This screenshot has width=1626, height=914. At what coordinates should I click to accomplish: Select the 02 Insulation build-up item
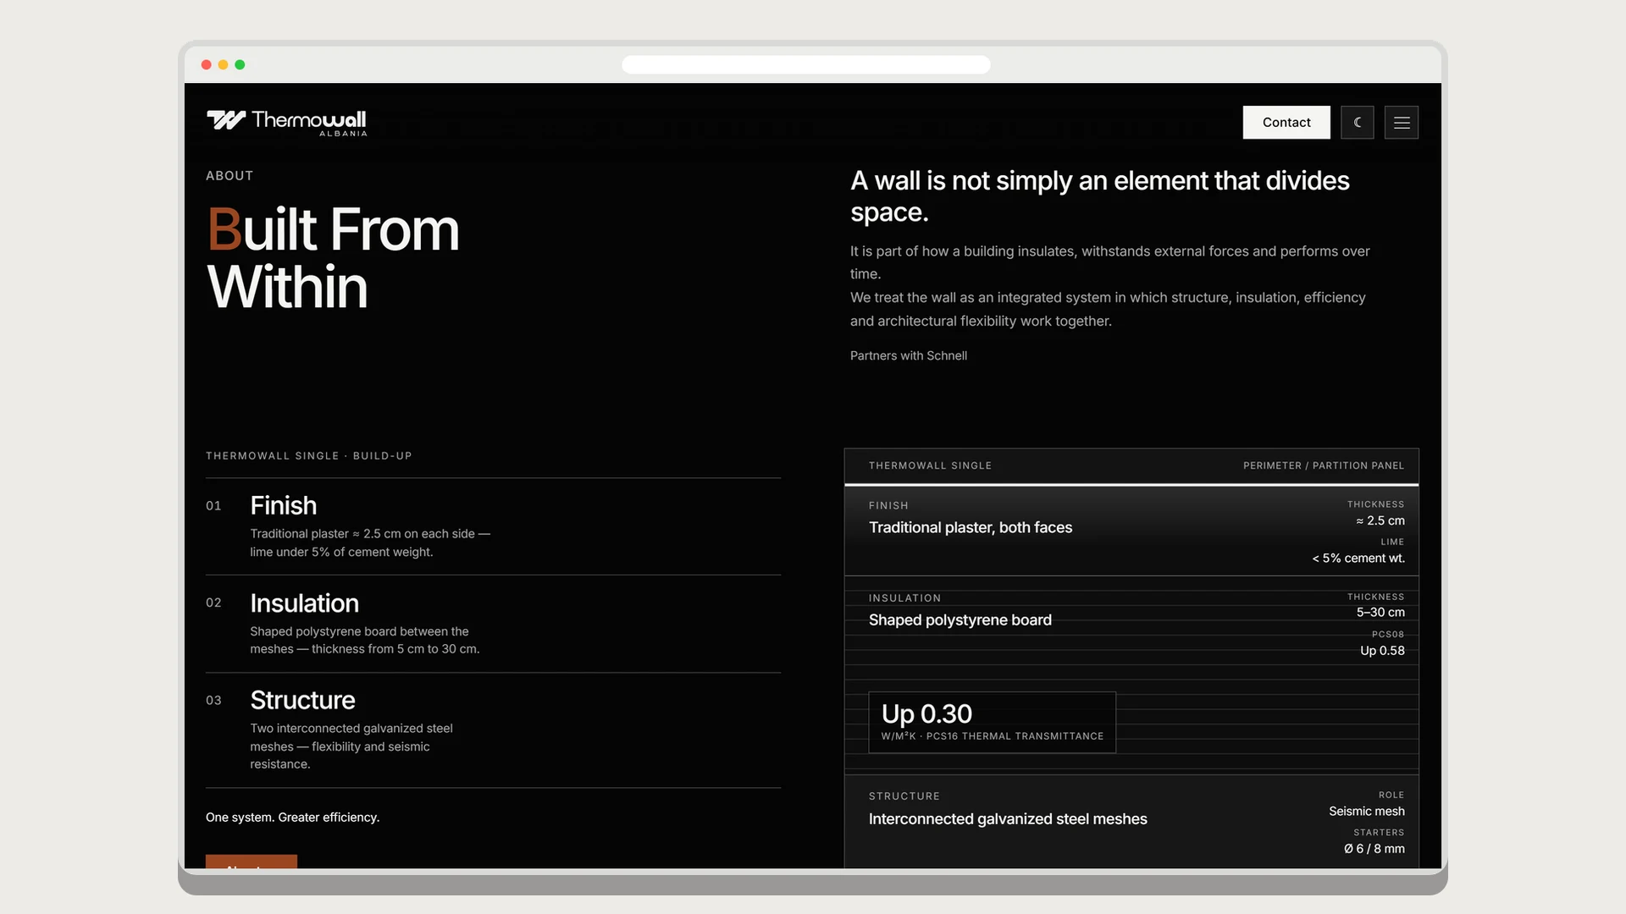493,624
